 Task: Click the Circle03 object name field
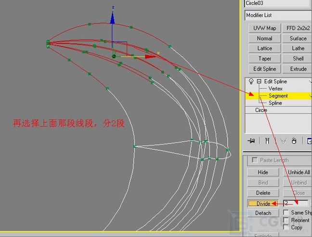(x=278, y=3)
